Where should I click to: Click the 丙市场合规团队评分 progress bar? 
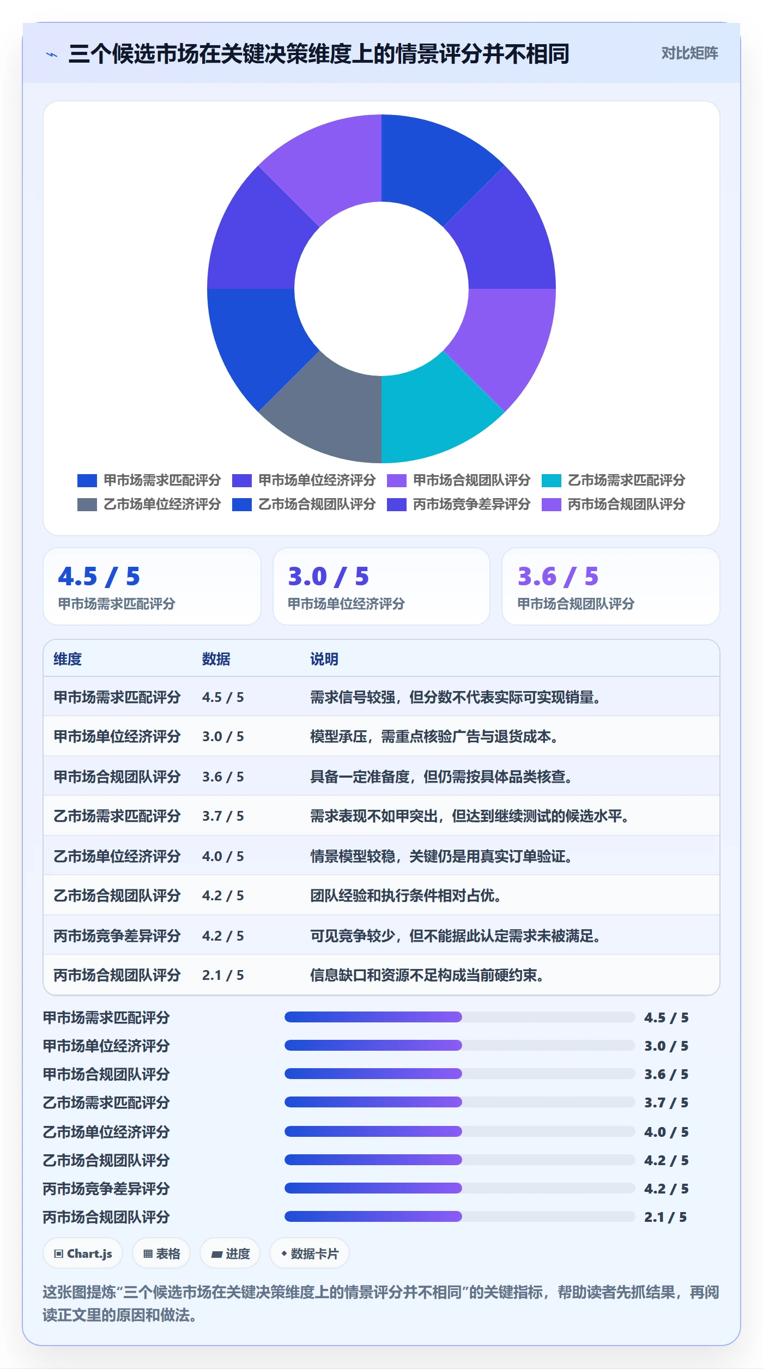point(460,1216)
